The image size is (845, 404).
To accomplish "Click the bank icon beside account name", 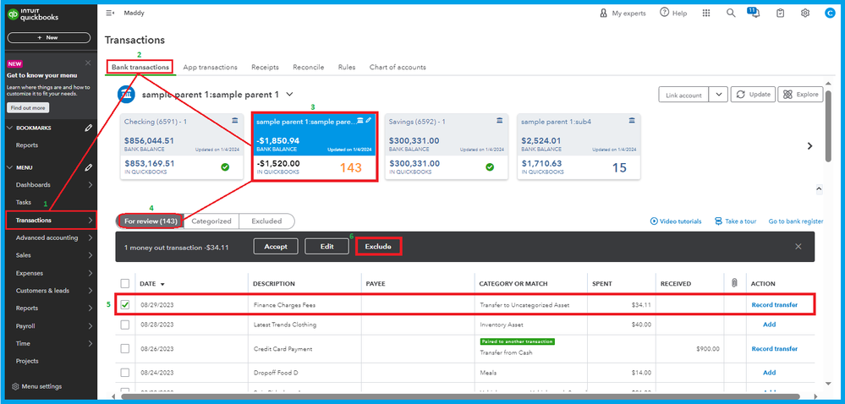I will 126,95.
